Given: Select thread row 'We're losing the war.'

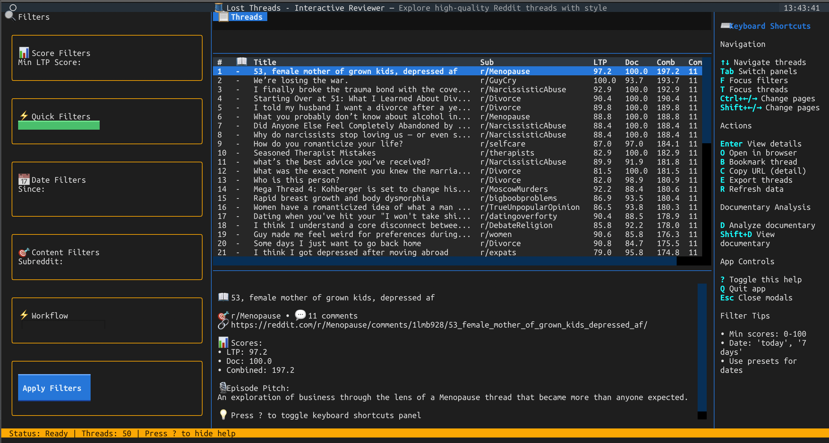Looking at the screenshot, I should pyautogui.click(x=300, y=80).
